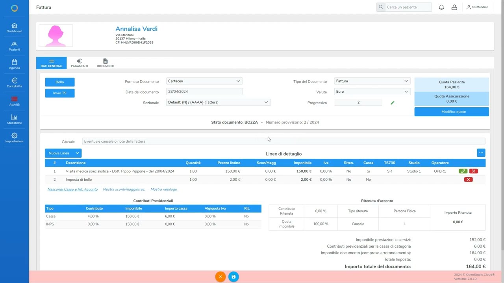Open Impostazioni settings gear
The height and width of the screenshot is (283, 504).
pos(14,138)
